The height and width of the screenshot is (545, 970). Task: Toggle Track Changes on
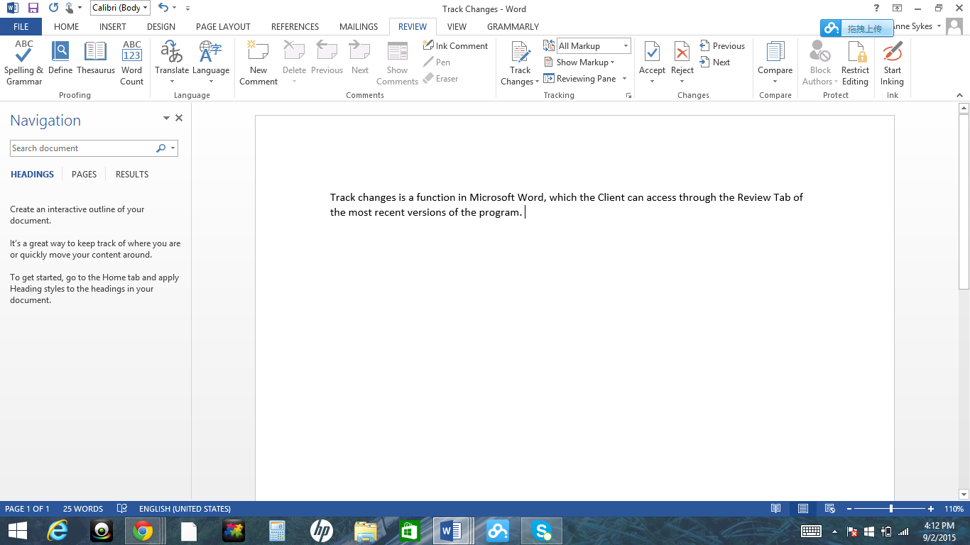coord(519,57)
